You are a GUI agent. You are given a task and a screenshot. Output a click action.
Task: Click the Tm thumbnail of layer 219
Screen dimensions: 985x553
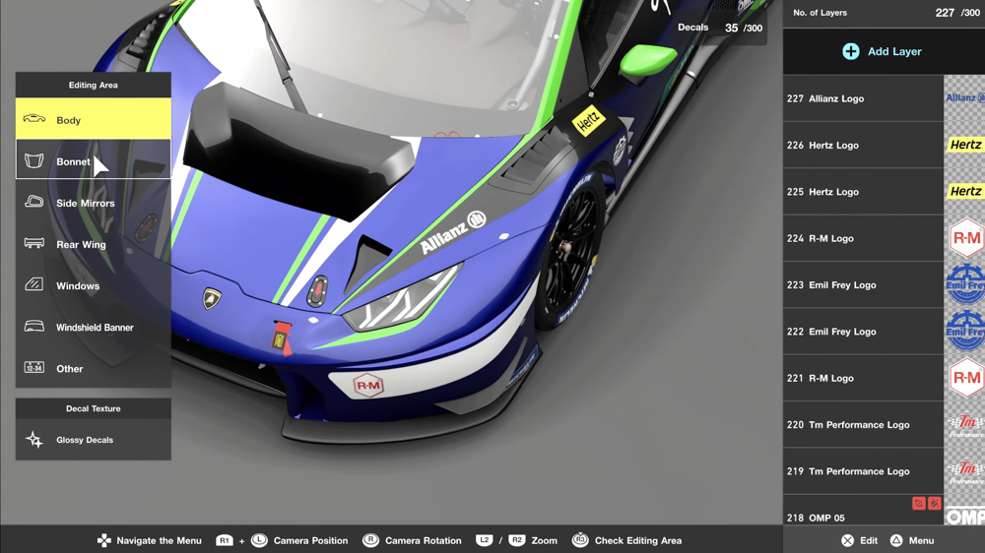(x=964, y=470)
